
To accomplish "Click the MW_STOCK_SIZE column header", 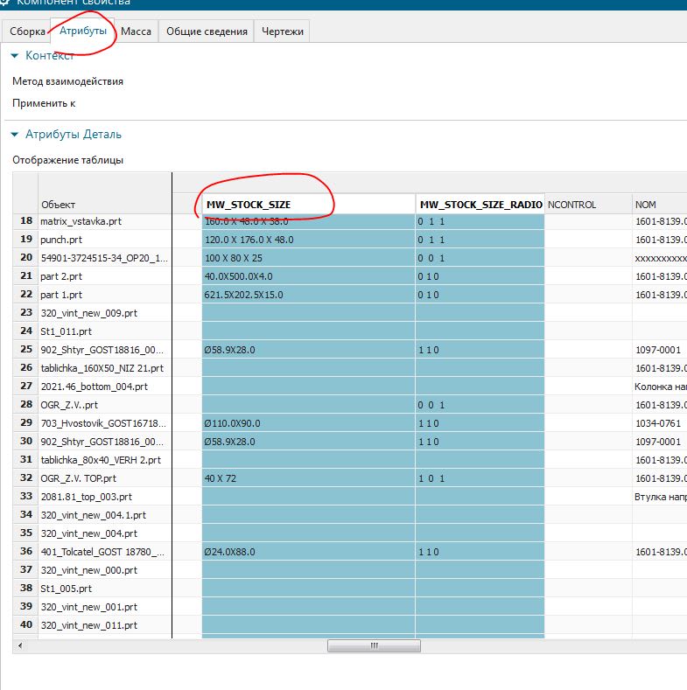I will (308, 205).
